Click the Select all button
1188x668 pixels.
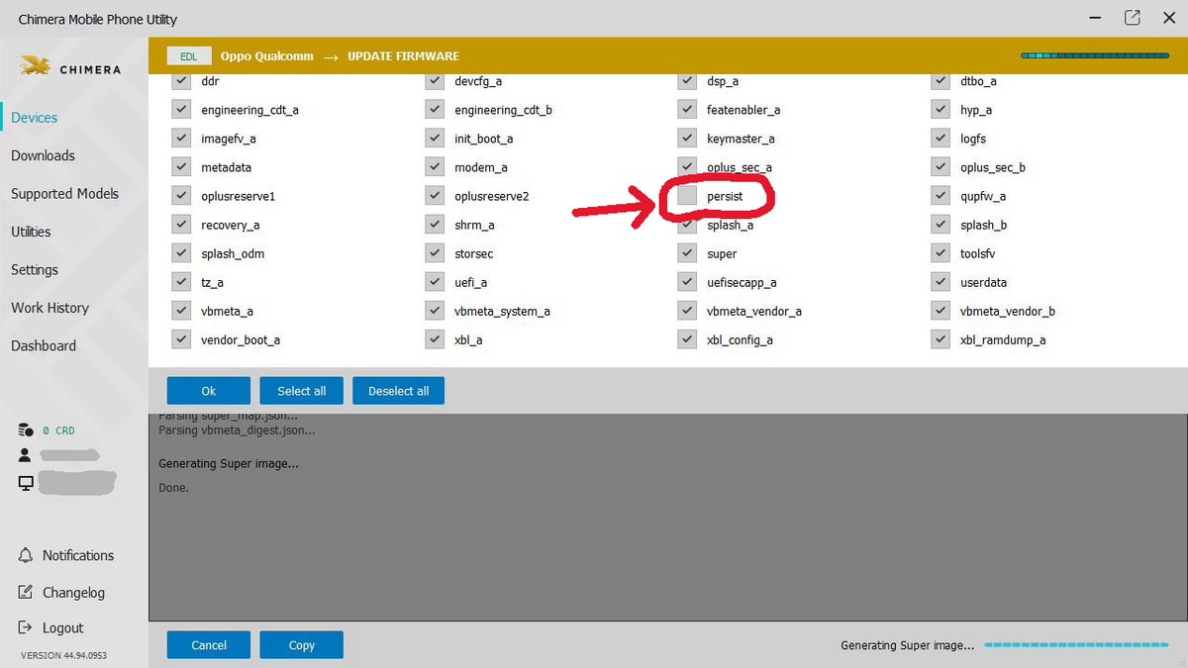[302, 391]
